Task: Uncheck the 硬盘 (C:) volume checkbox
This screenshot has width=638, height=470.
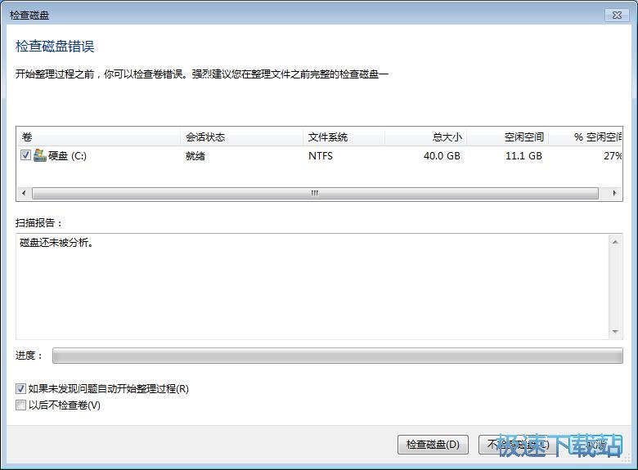Action: [x=25, y=155]
